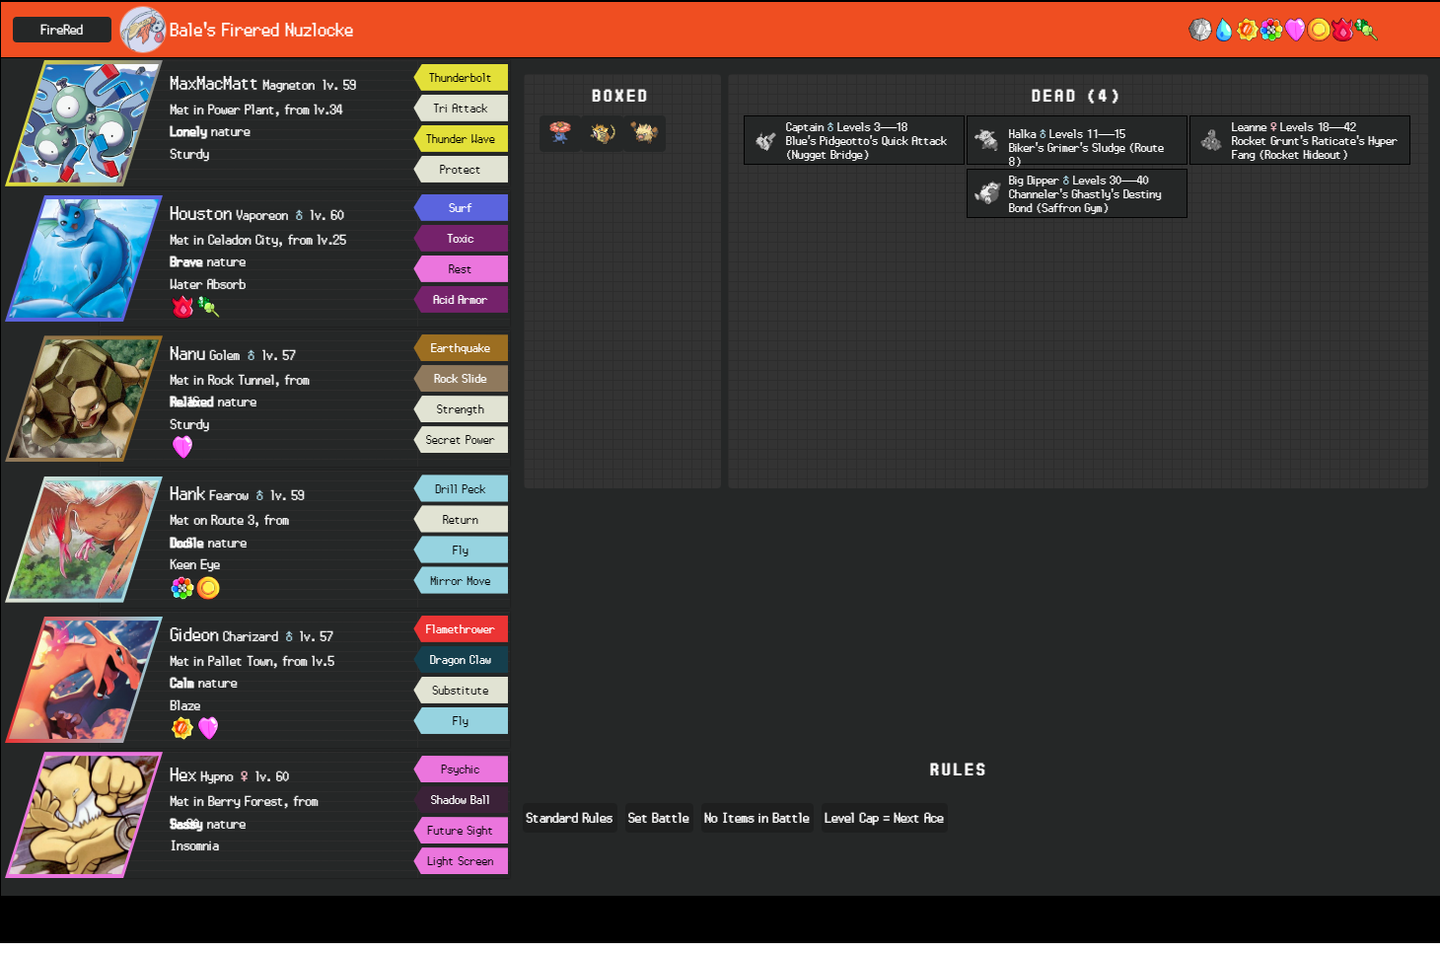Click dead Captain's greyed sprite icon
Screen dimensions: 1440x953
tap(764, 141)
